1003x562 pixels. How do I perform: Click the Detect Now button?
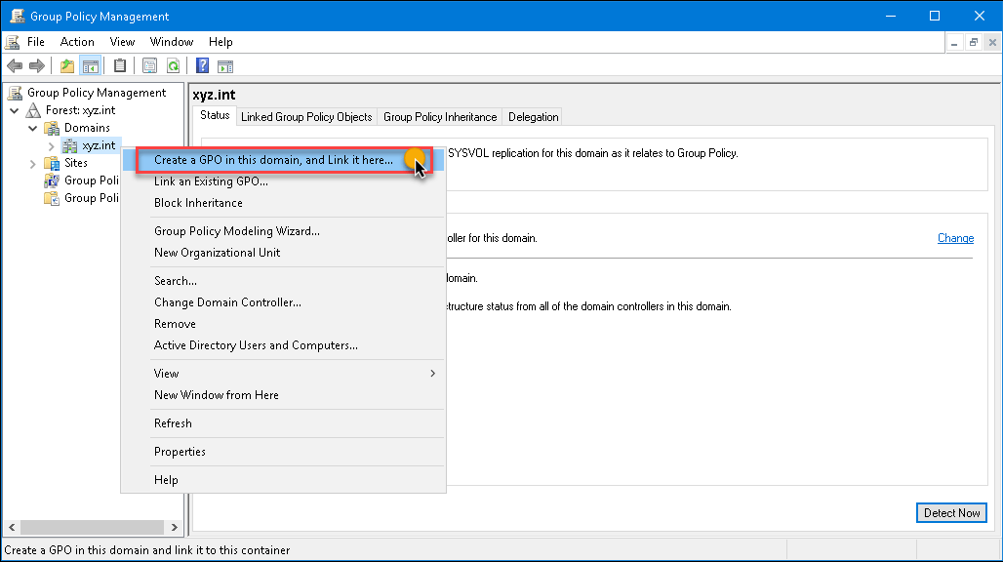pyautogui.click(x=951, y=513)
